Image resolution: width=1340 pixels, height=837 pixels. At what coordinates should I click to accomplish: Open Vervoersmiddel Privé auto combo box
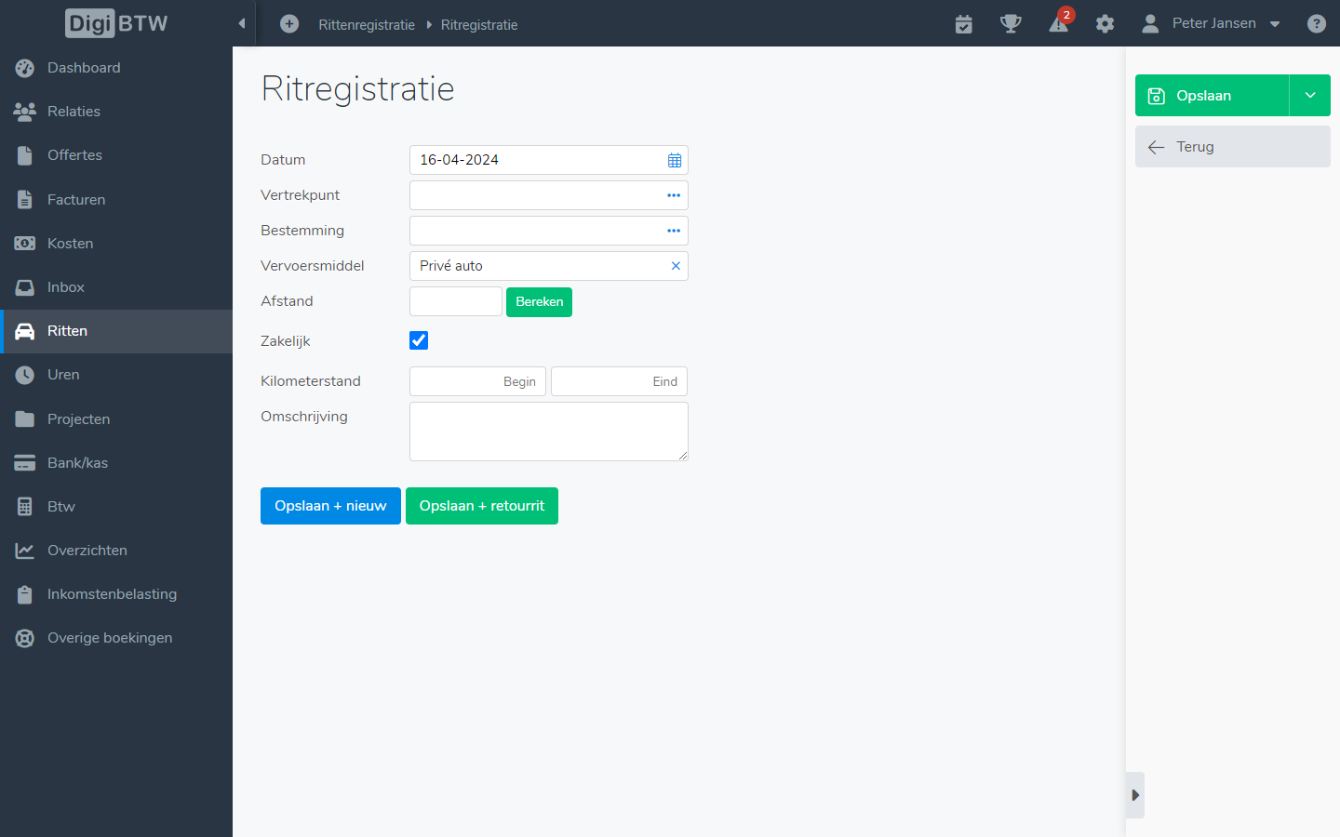549,266
